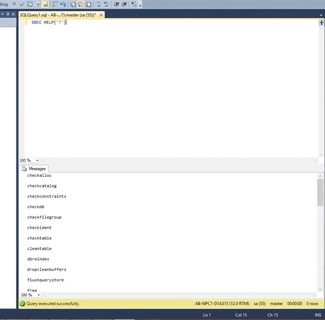Click the 'checkcatalog' message line
The height and width of the screenshot is (320, 325).
click(42, 186)
